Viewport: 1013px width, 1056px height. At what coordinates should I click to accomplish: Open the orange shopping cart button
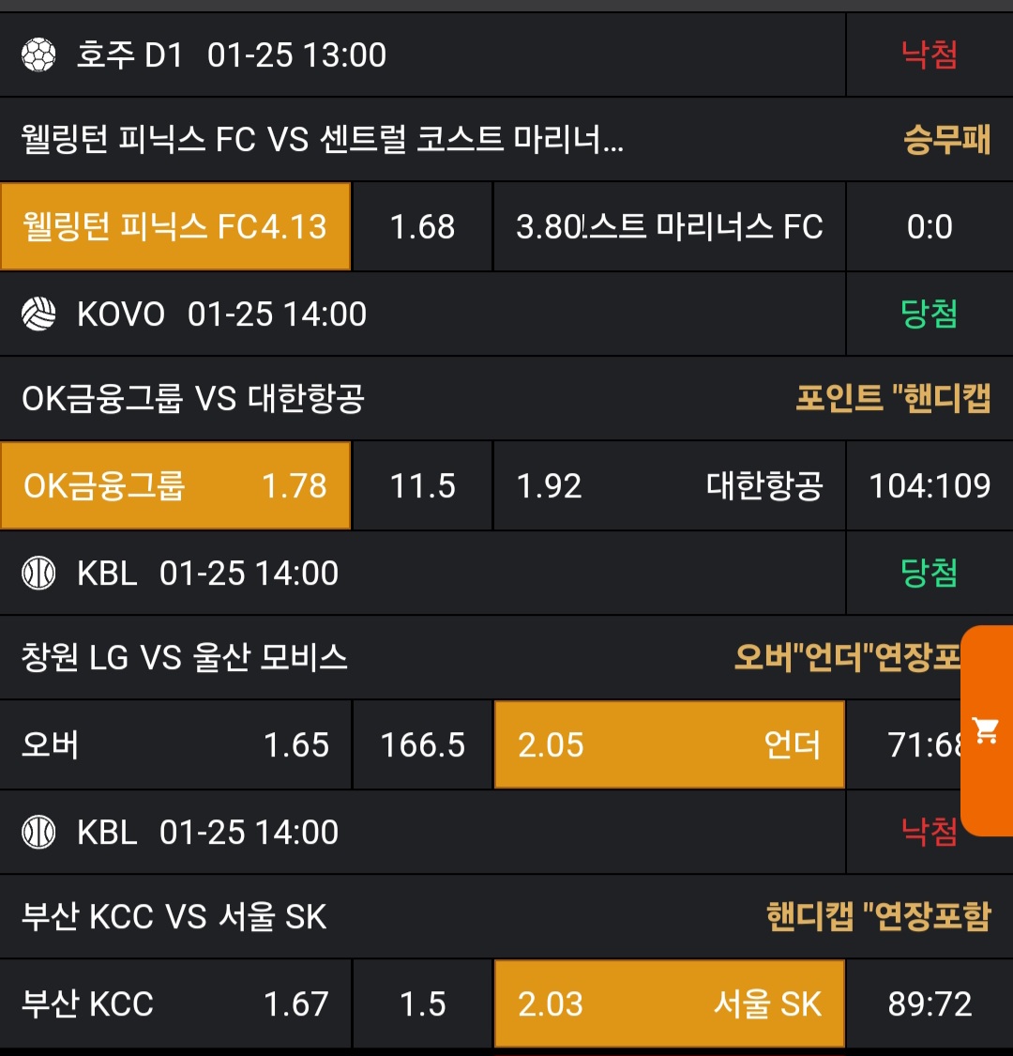(987, 730)
